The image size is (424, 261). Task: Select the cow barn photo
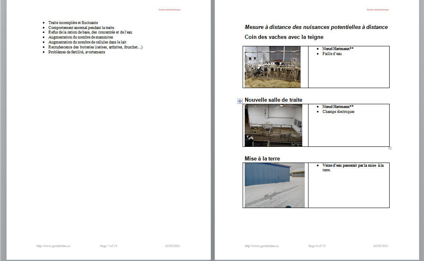(272, 67)
